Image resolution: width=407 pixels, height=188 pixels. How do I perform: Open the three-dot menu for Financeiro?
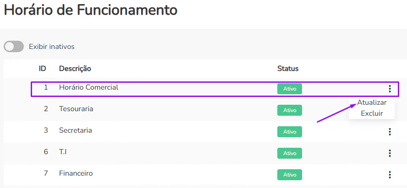[x=390, y=174]
